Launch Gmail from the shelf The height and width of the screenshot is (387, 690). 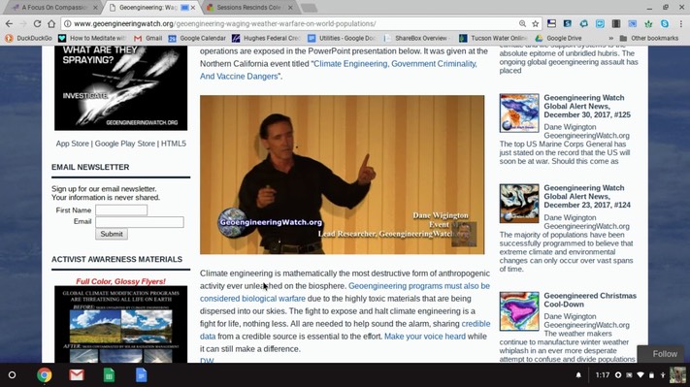point(77,375)
